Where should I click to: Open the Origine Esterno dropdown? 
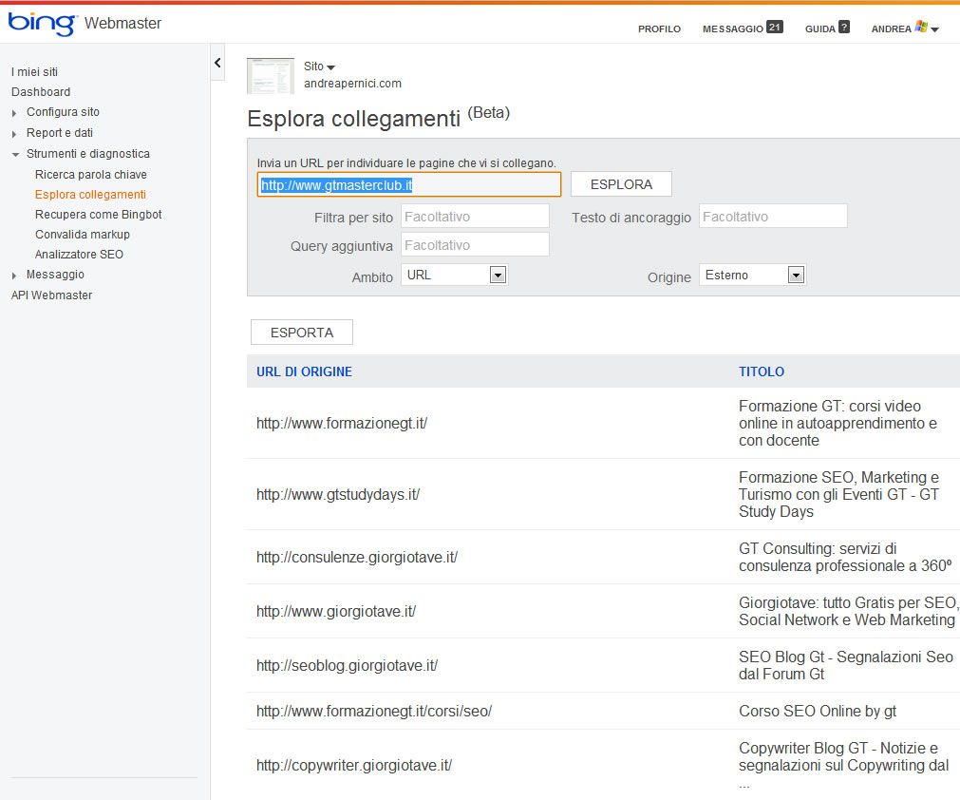796,275
